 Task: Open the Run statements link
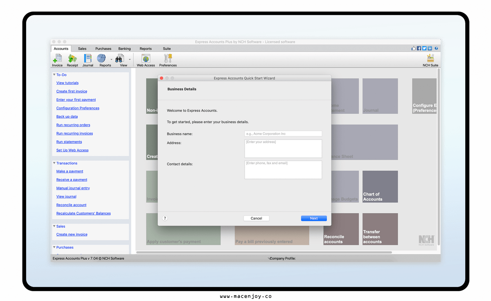pyautogui.click(x=69, y=142)
